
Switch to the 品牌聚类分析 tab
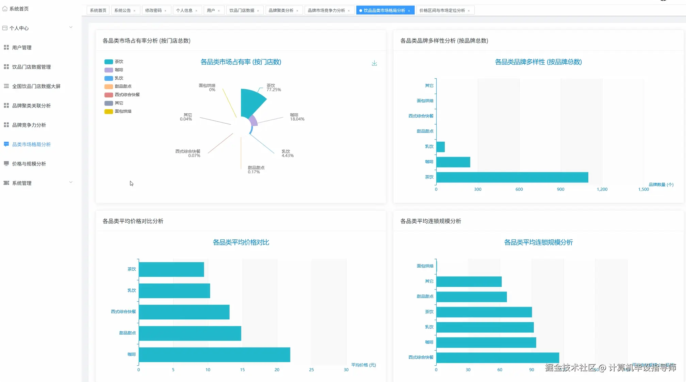(281, 11)
